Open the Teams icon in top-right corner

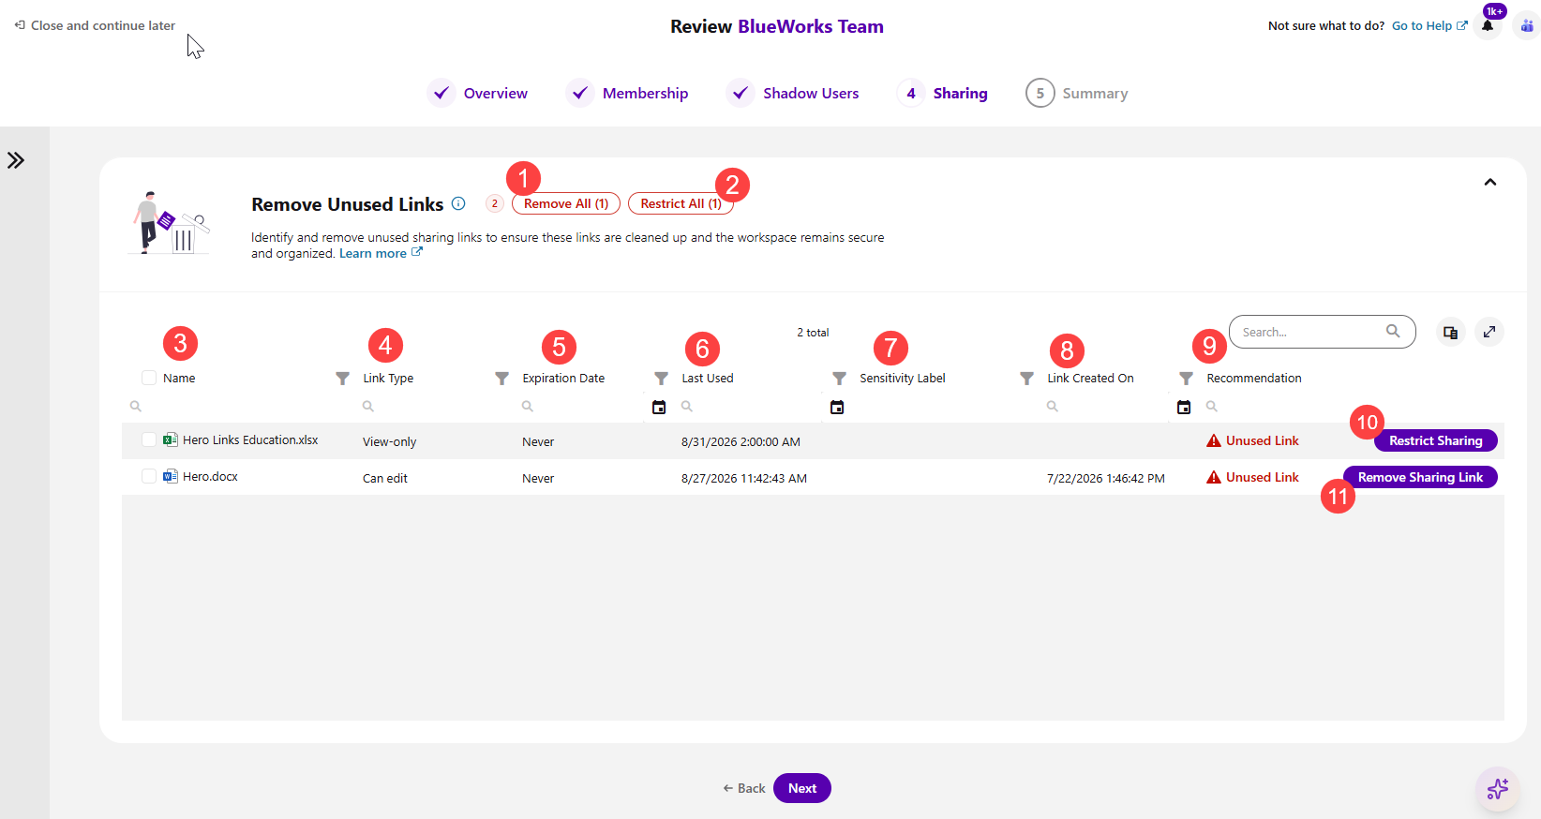tap(1527, 25)
